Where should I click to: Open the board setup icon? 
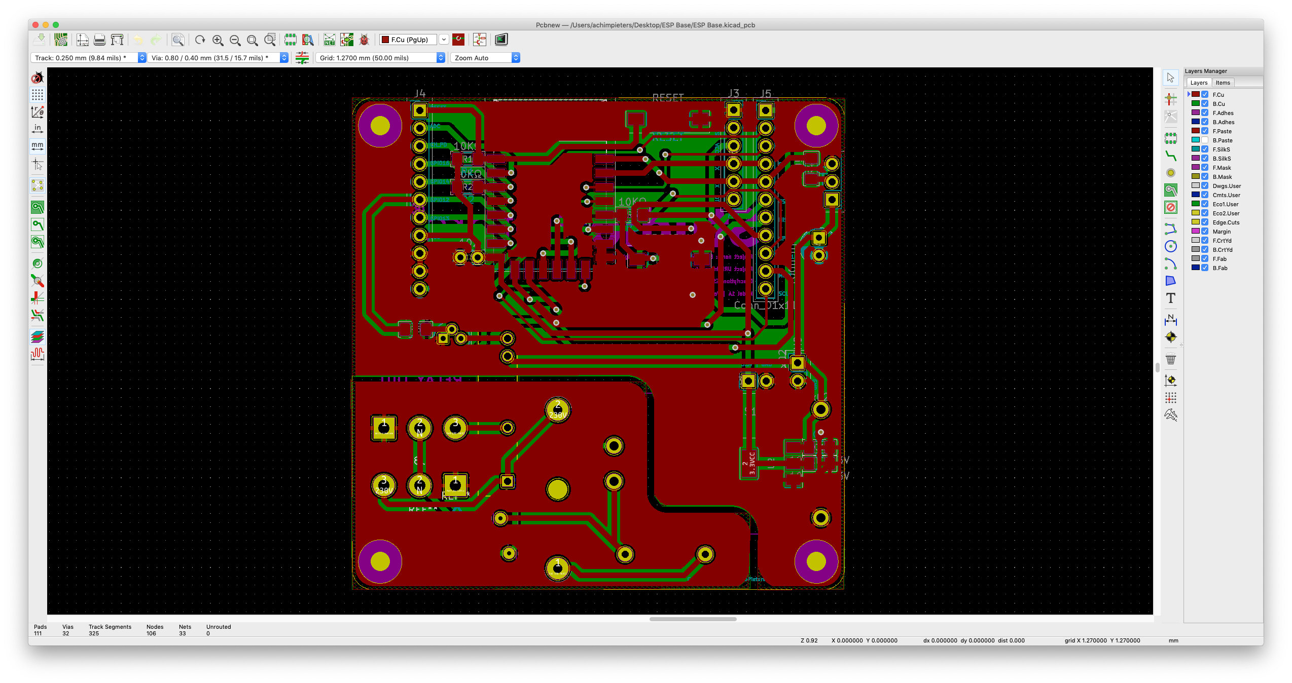[x=61, y=40]
